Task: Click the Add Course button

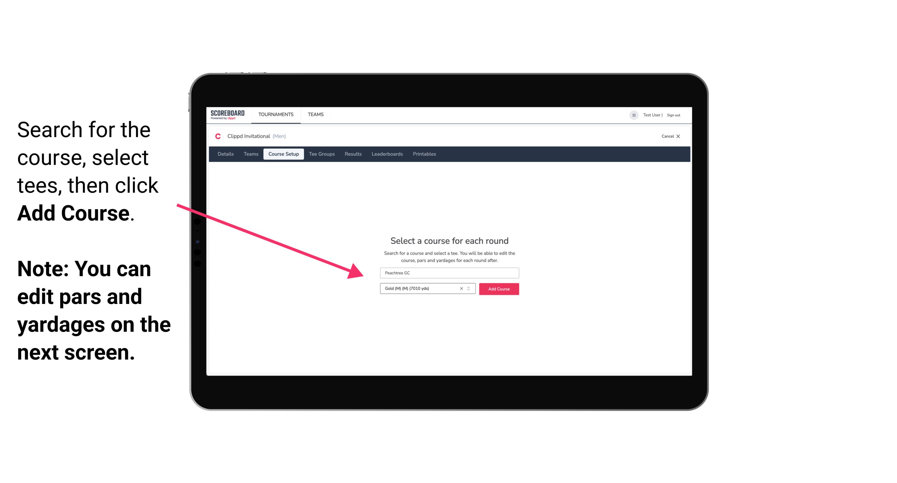Action: coord(498,289)
